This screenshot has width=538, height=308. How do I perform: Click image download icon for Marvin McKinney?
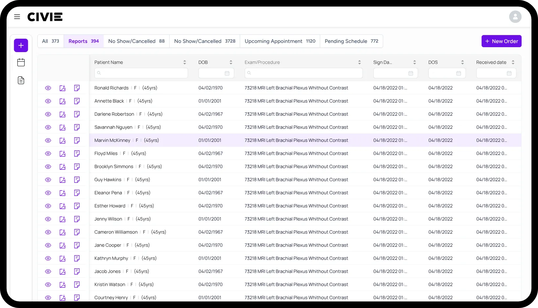click(62, 140)
